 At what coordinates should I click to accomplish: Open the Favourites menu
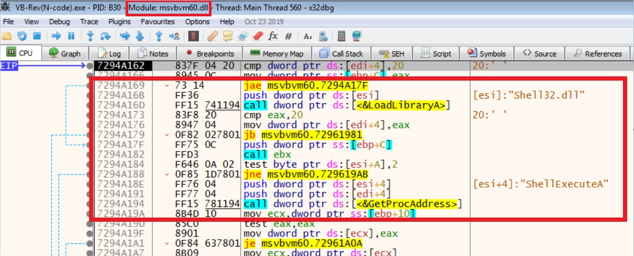click(x=158, y=22)
